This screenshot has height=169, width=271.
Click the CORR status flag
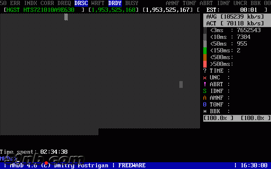click(x=47, y=3)
